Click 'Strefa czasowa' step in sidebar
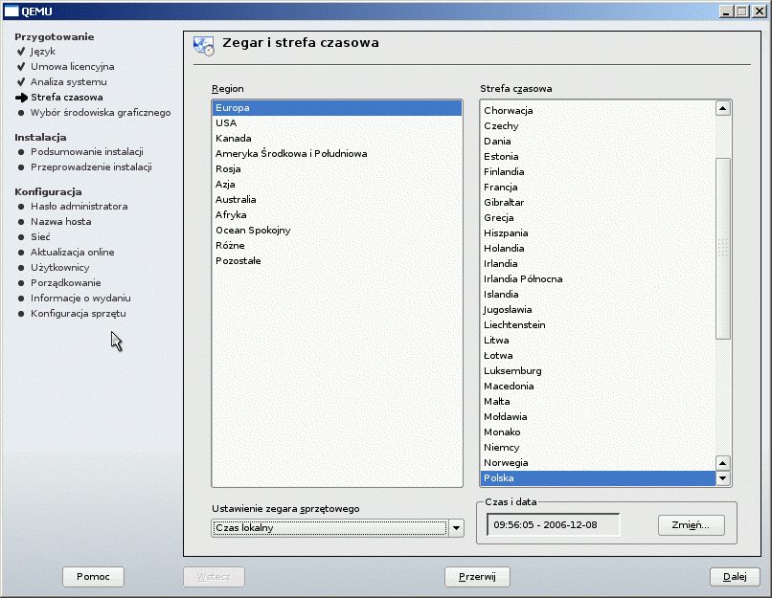 click(x=66, y=98)
